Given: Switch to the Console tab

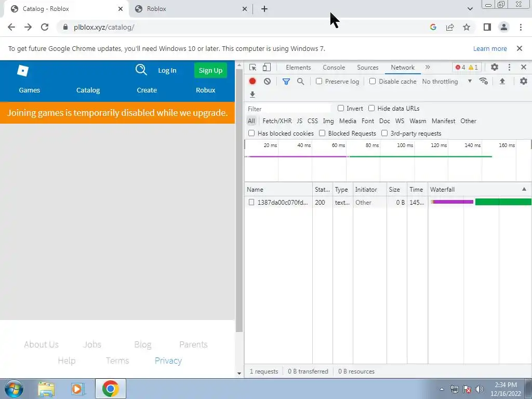Looking at the screenshot, I should (x=334, y=67).
